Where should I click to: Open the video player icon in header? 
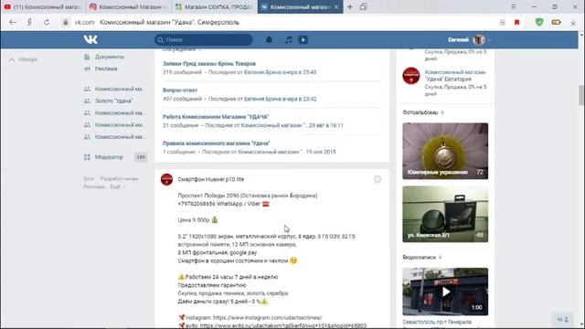303,40
